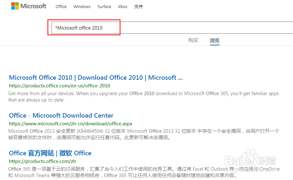Open the Xbox menu item

[x=122, y=6]
